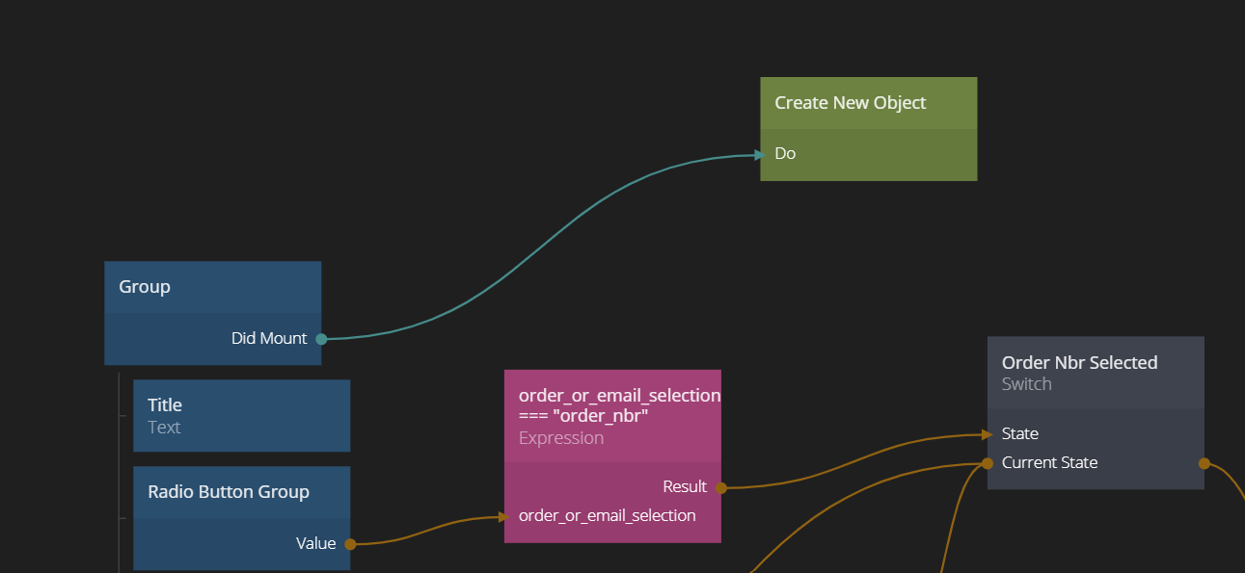Image resolution: width=1245 pixels, height=573 pixels.
Task: Click the Current State right output dot
Action: click(x=1204, y=463)
